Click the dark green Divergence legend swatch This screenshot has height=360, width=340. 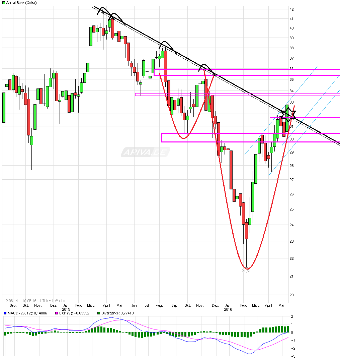pos(99,313)
